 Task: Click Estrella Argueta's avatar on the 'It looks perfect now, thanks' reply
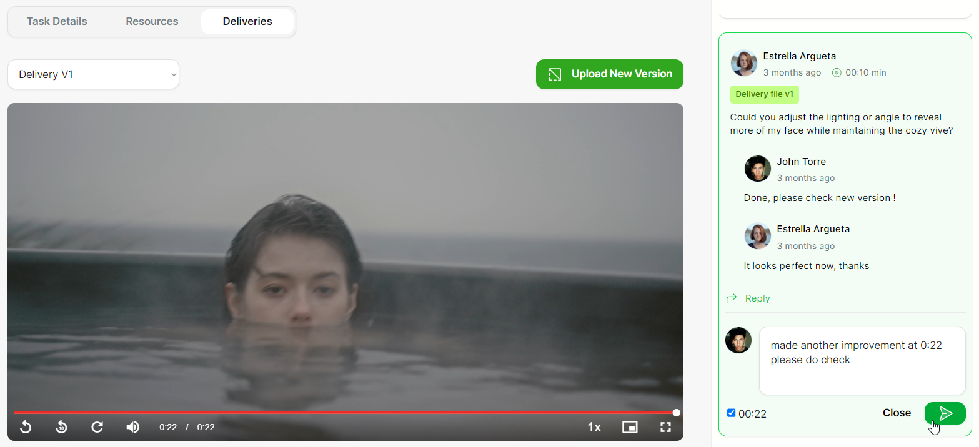[x=758, y=236]
